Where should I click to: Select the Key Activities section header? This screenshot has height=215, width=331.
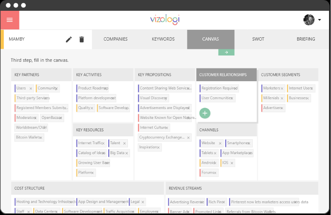(103, 75)
